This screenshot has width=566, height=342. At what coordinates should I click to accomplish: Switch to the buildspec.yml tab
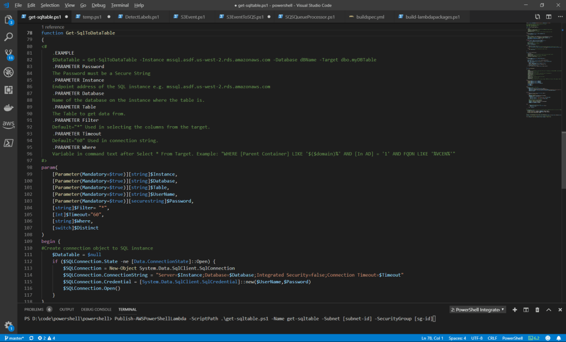(x=370, y=17)
